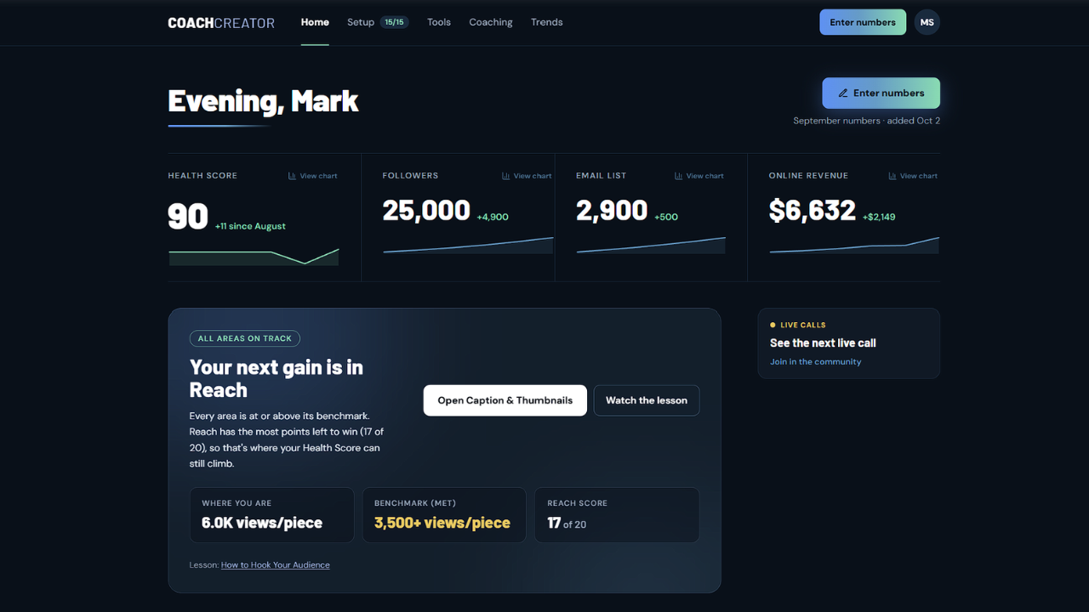This screenshot has width=1089, height=612.
Task: Click the All Areas On Track badge
Action: pyautogui.click(x=245, y=338)
